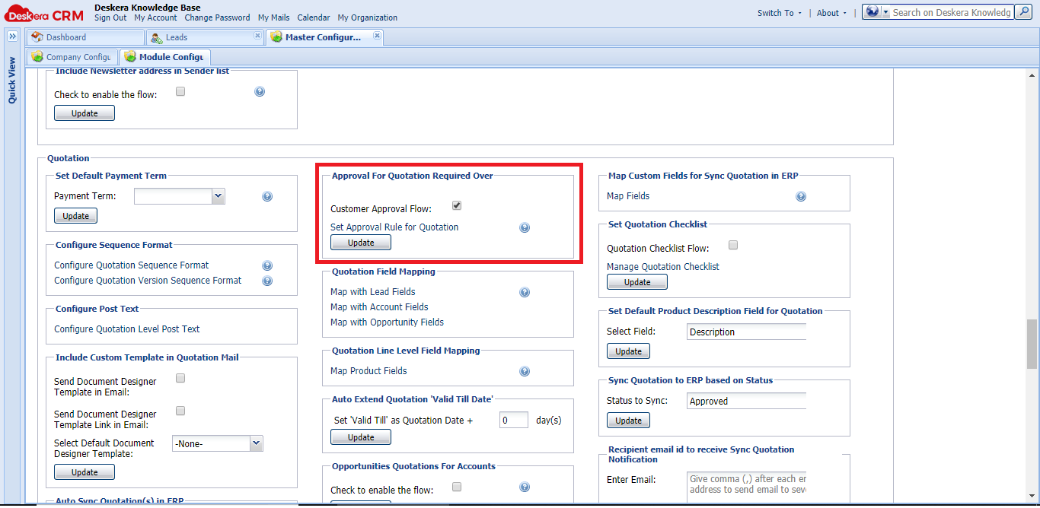The width and height of the screenshot is (1040, 508).
Task: Switch to the Company Configuration tab
Action: pyautogui.click(x=72, y=57)
